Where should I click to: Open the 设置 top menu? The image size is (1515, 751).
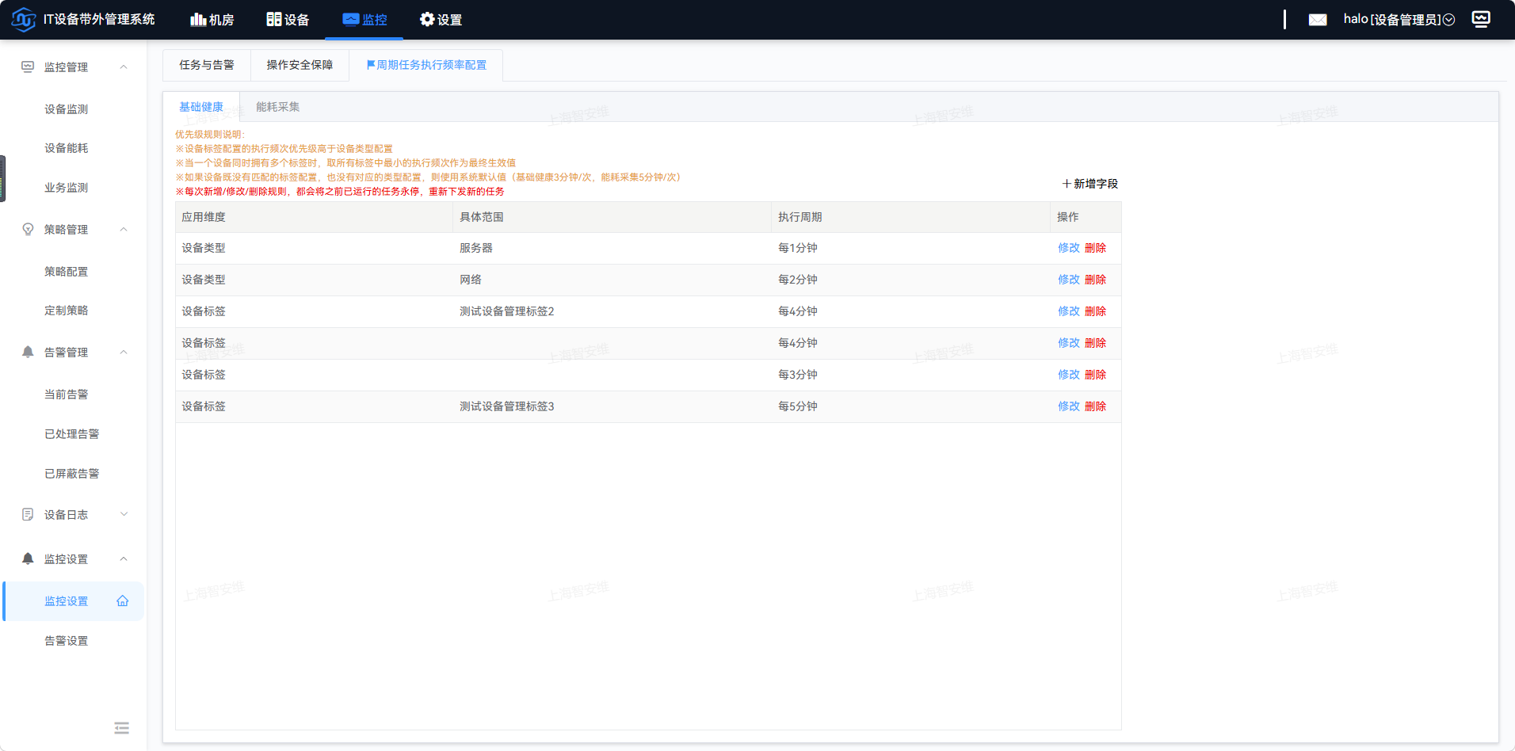click(441, 20)
